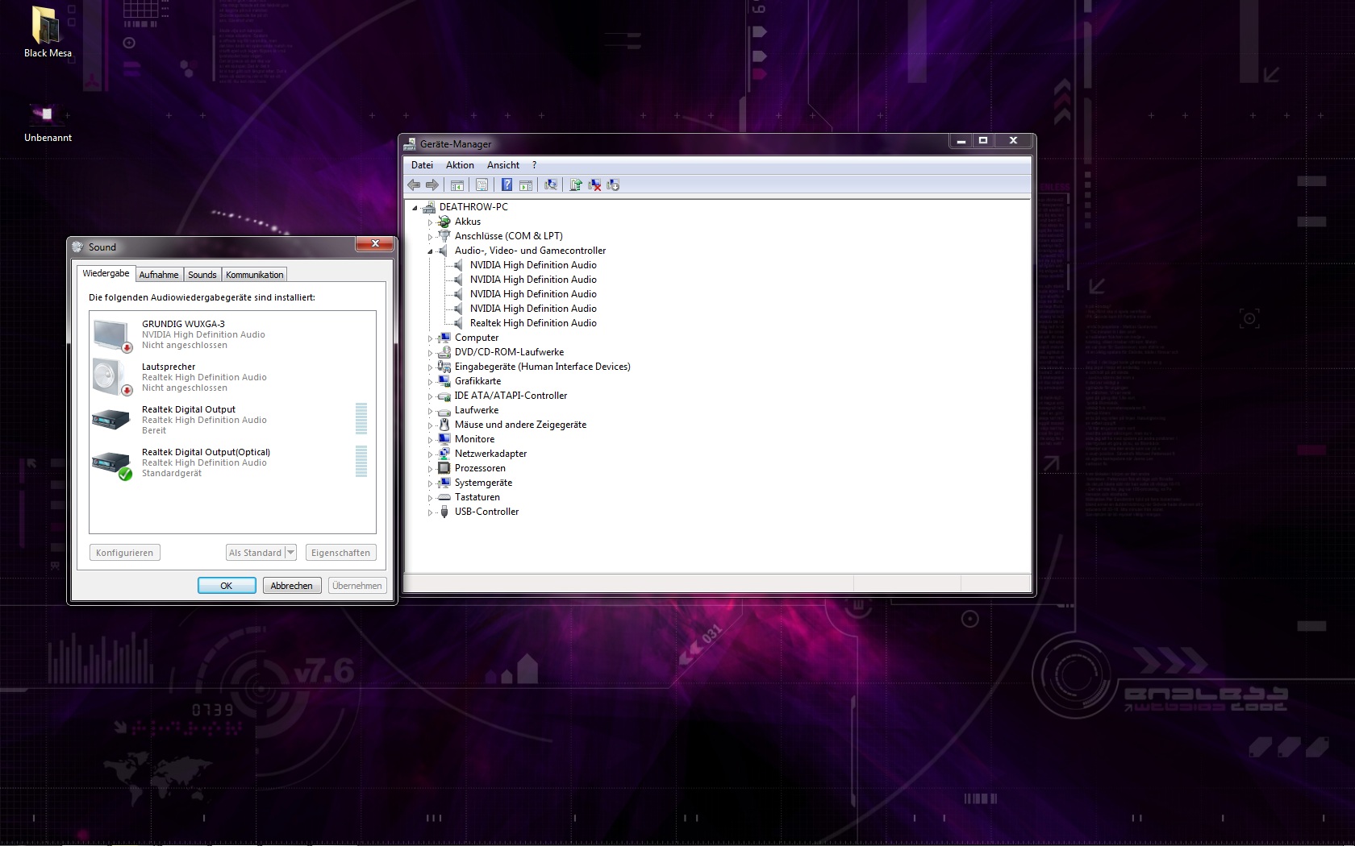Click the Netzwerkadapter tree label
1355x846 pixels.
(x=490, y=454)
